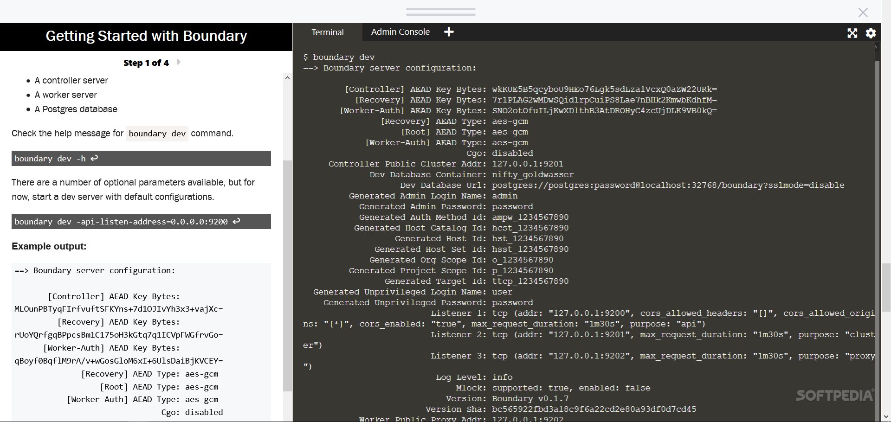Click the 'Step 1 of 4' label
The image size is (891, 422).
tap(146, 63)
